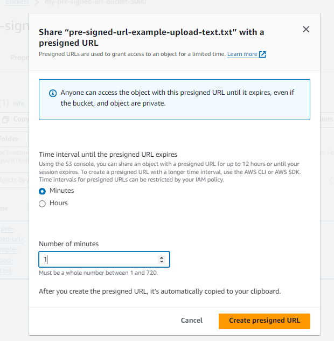This screenshot has height=341, width=334.
Task: Close the share presigned URL dialog
Action: pyautogui.click(x=306, y=30)
